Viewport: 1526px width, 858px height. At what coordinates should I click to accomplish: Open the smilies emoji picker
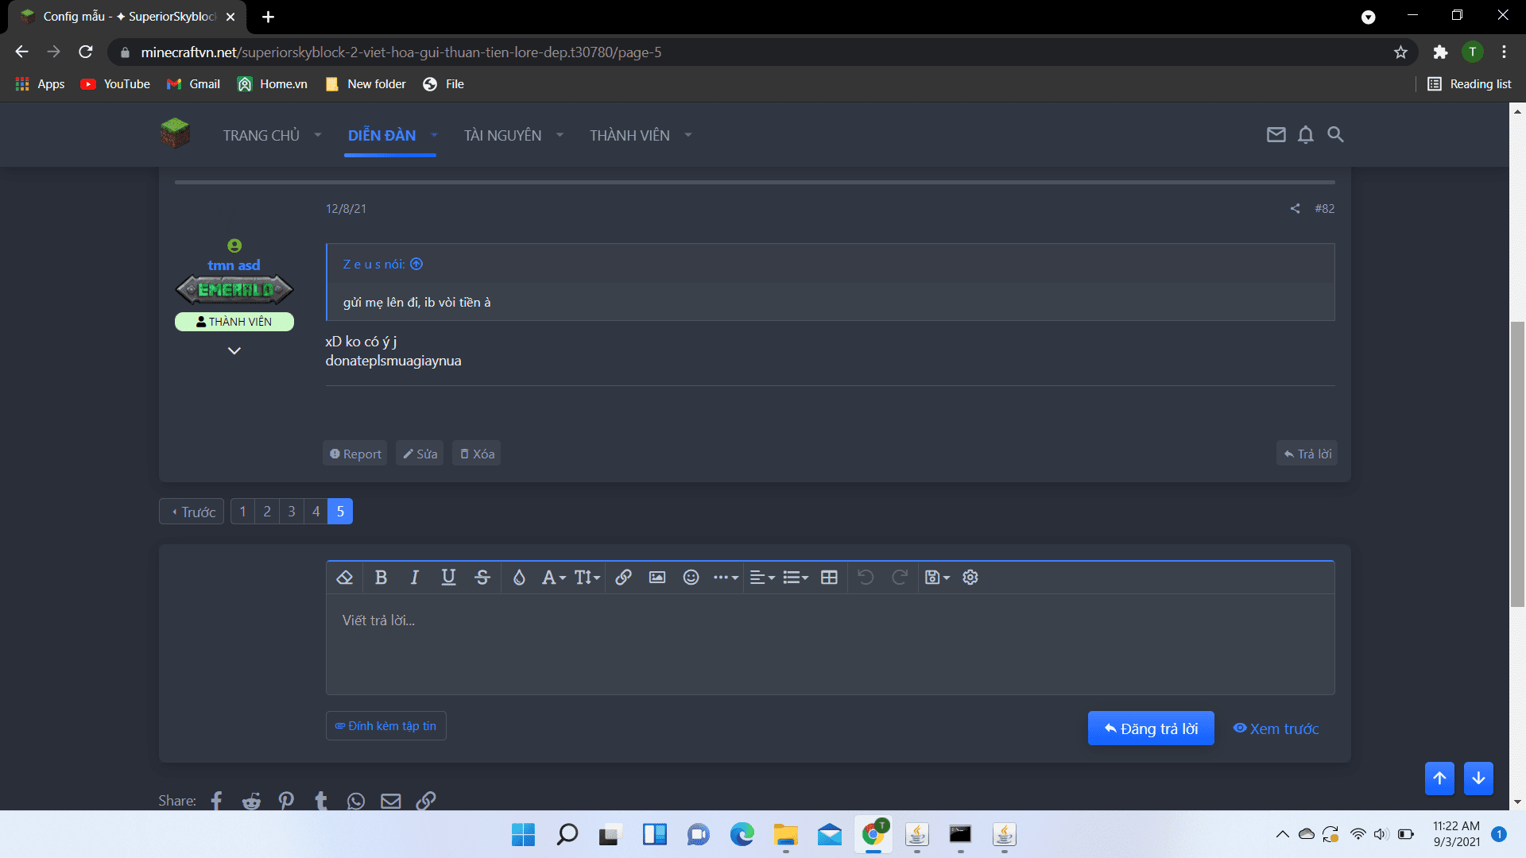pos(691,578)
